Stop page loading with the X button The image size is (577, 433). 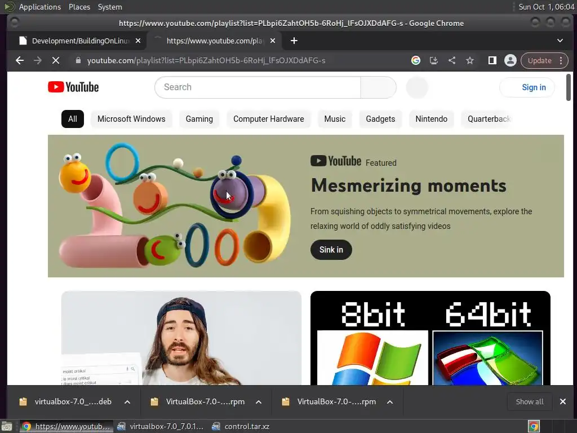click(x=56, y=60)
